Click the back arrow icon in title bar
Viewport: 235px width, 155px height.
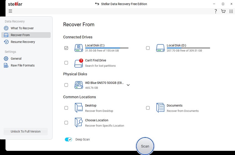[97, 4]
